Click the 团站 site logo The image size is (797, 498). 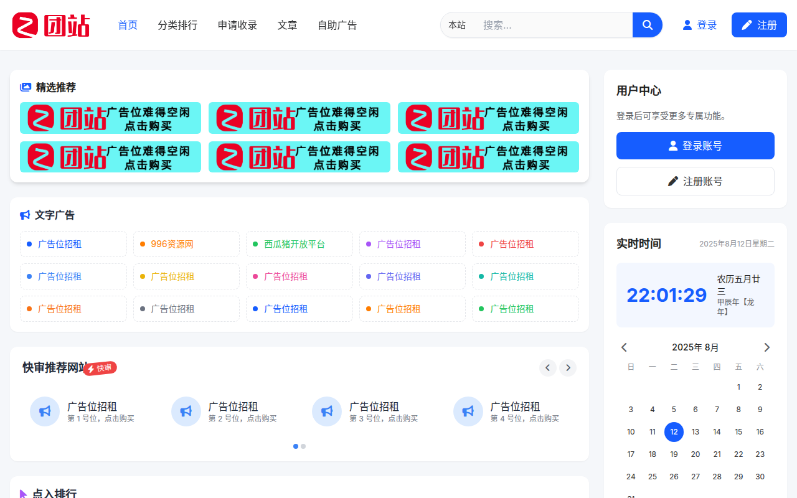pyautogui.click(x=51, y=26)
